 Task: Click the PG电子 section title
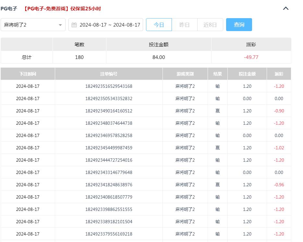coord(9,9)
